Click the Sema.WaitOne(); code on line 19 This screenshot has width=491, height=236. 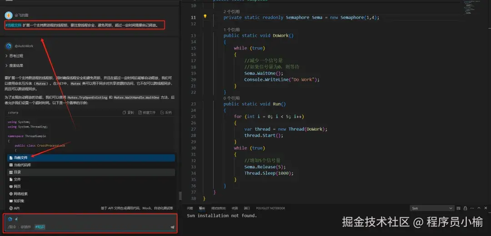[264, 73]
